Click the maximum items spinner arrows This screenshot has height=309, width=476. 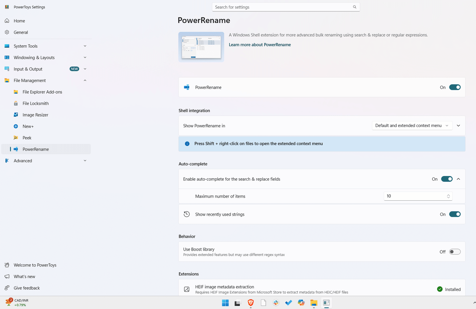[x=448, y=196]
